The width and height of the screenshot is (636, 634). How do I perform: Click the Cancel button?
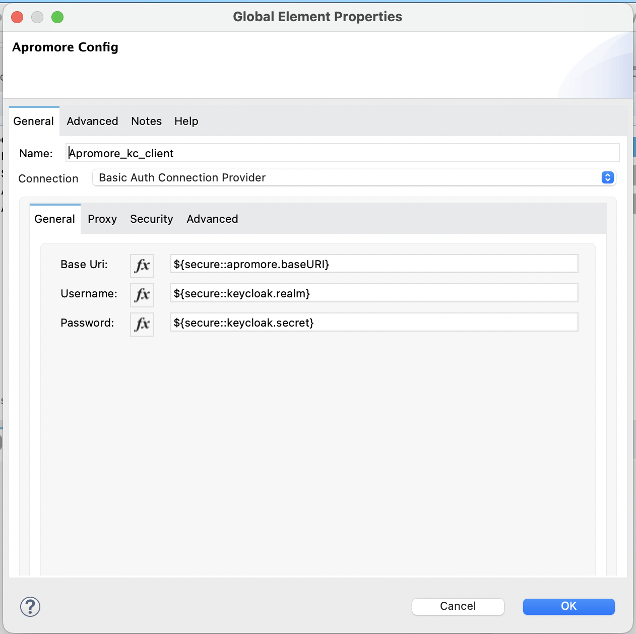click(x=458, y=606)
